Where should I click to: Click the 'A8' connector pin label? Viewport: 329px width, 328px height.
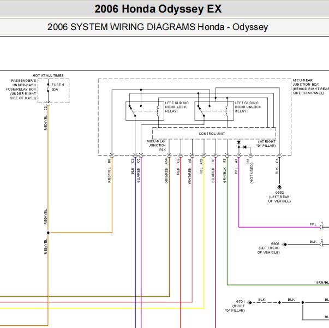pyautogui.click(x=190, y=161)
